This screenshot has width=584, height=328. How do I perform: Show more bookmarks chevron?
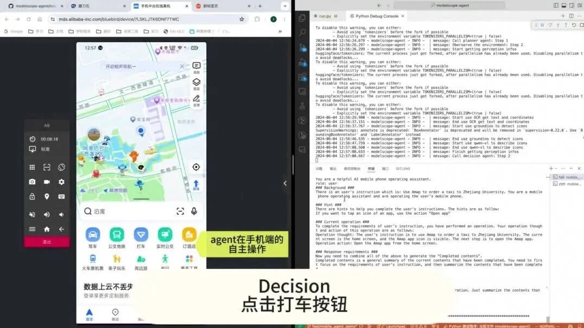280,31
